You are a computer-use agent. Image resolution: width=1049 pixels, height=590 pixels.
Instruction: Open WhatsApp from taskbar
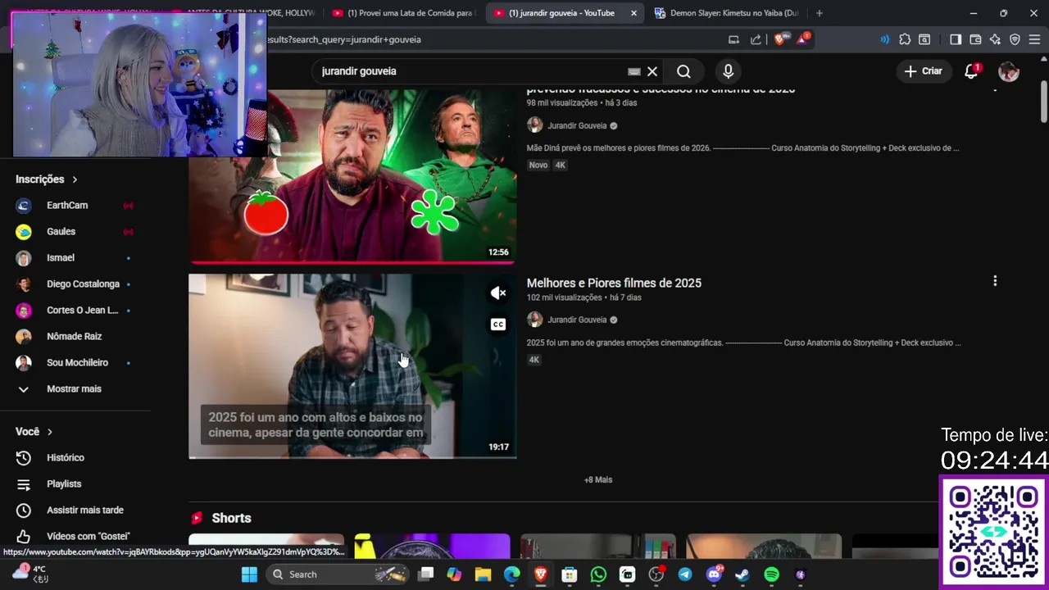[x=598, y=574]
